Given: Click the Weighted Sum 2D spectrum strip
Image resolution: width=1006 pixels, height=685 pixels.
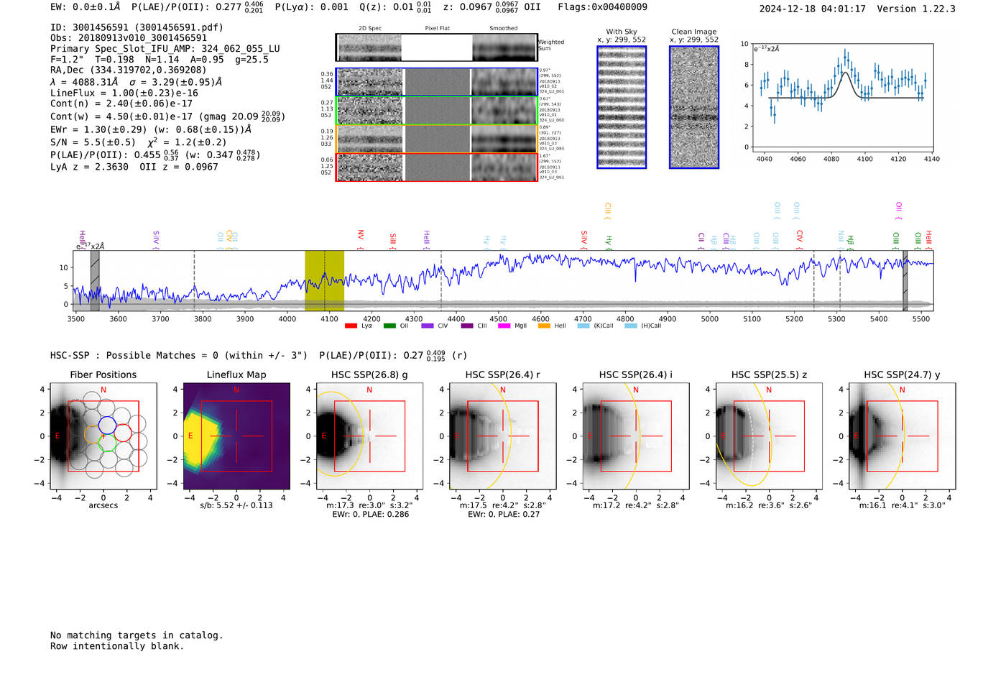Looking at the screenshot, I should point(437,47).
